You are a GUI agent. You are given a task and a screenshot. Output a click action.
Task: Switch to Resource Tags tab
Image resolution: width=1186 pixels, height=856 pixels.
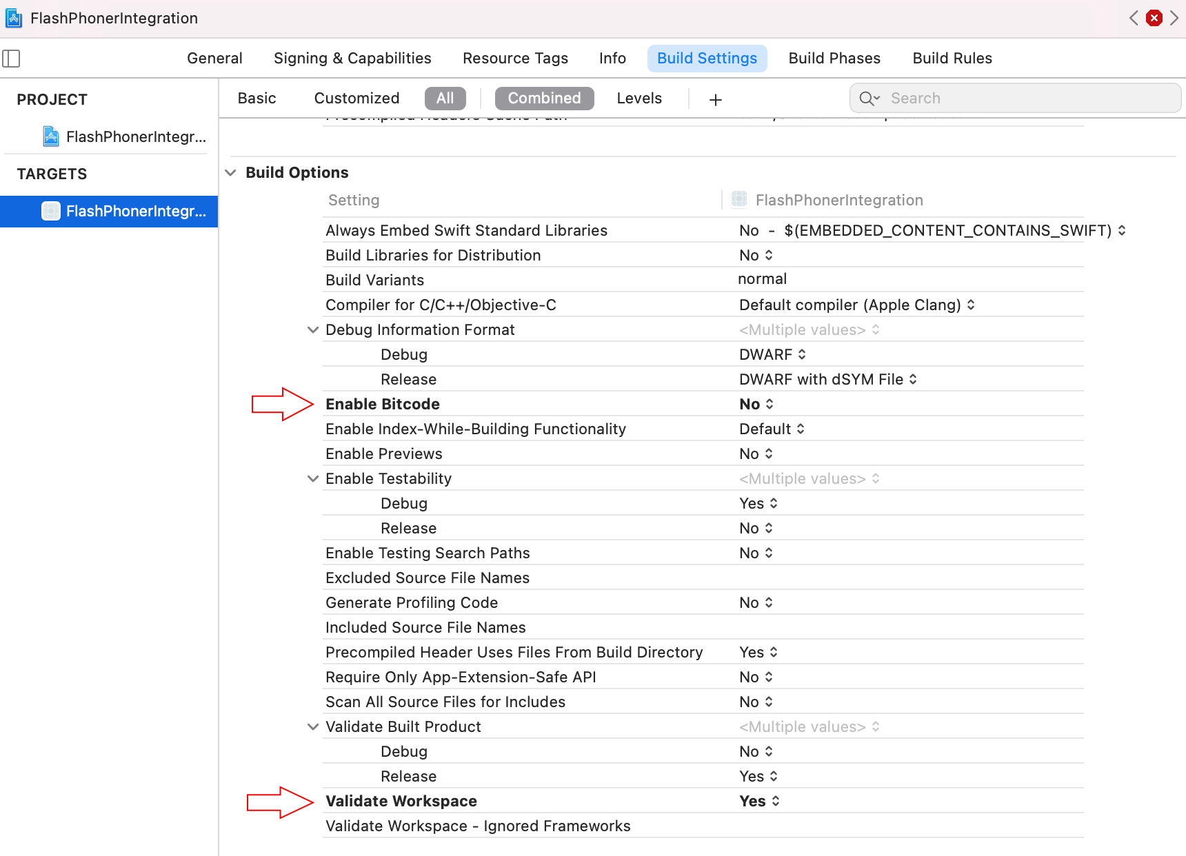click(515, 59)
